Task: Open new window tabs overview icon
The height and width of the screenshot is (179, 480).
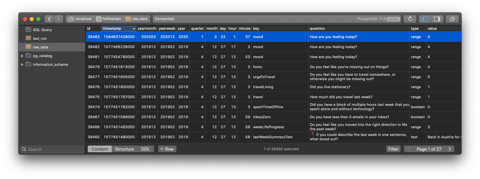Action: click(x=452, y=19)
